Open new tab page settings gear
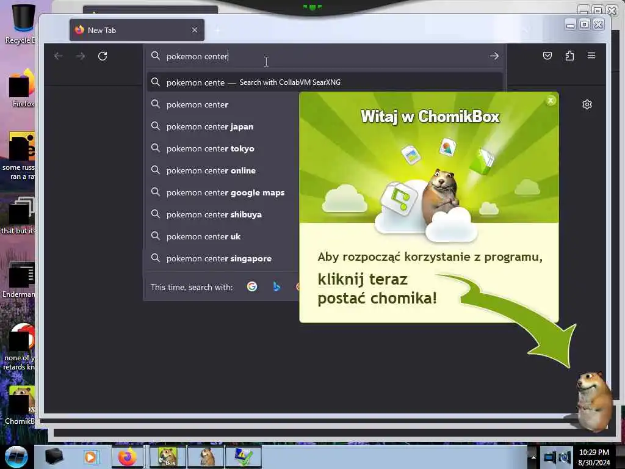 click(587, 104)
